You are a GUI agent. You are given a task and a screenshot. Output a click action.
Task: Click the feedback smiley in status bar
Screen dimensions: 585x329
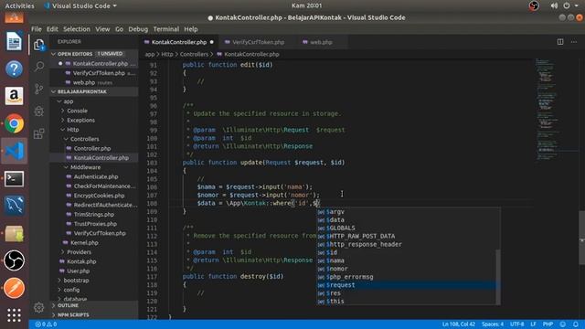click(563, 324)
